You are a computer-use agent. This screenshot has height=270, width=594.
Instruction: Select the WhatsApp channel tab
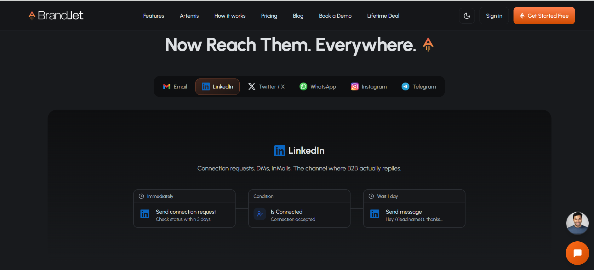click(317, 87)
